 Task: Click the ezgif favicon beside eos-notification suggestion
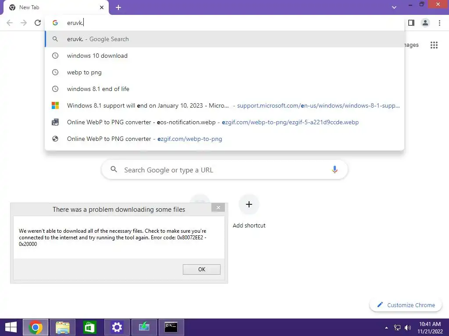tap(55, 122)
